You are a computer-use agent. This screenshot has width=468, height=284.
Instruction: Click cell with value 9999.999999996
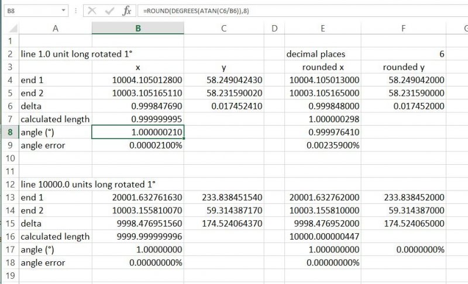pyautogui.click(x=138, y=236)
